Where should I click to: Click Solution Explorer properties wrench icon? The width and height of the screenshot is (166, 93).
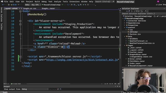tap(145, 11)
